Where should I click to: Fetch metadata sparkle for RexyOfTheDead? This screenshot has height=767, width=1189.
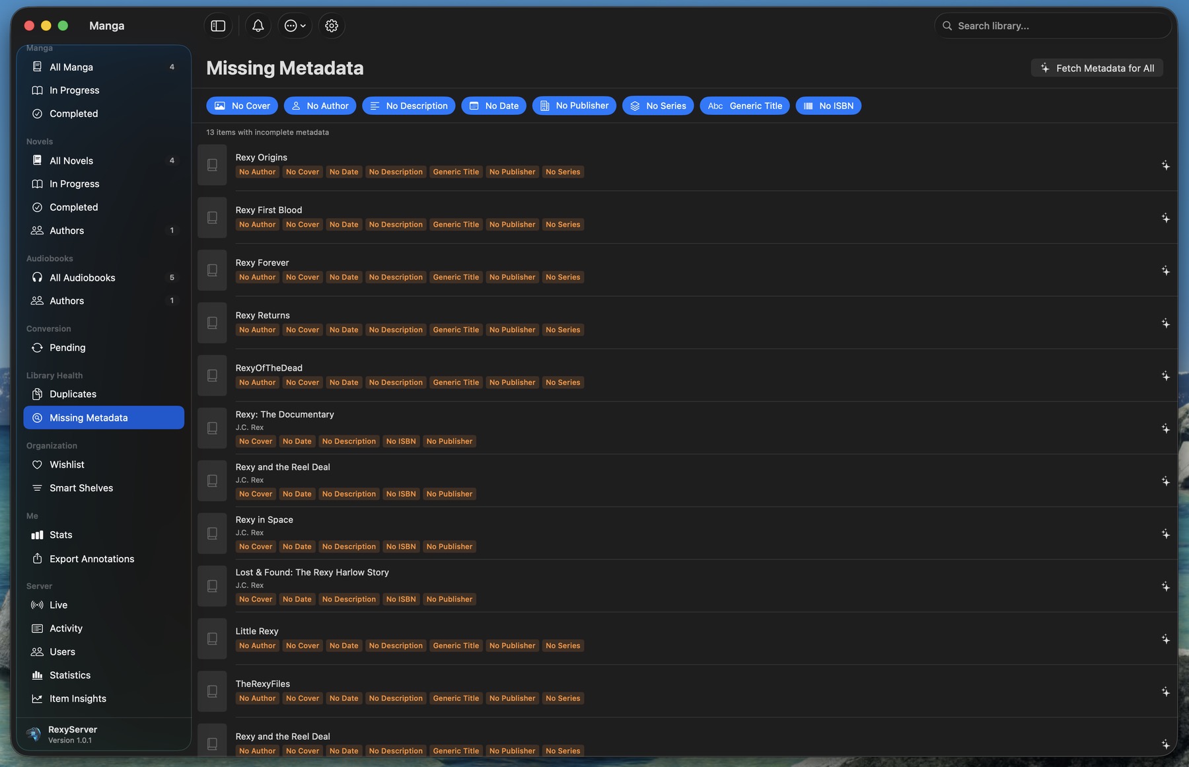click(x=1165, y=376)
